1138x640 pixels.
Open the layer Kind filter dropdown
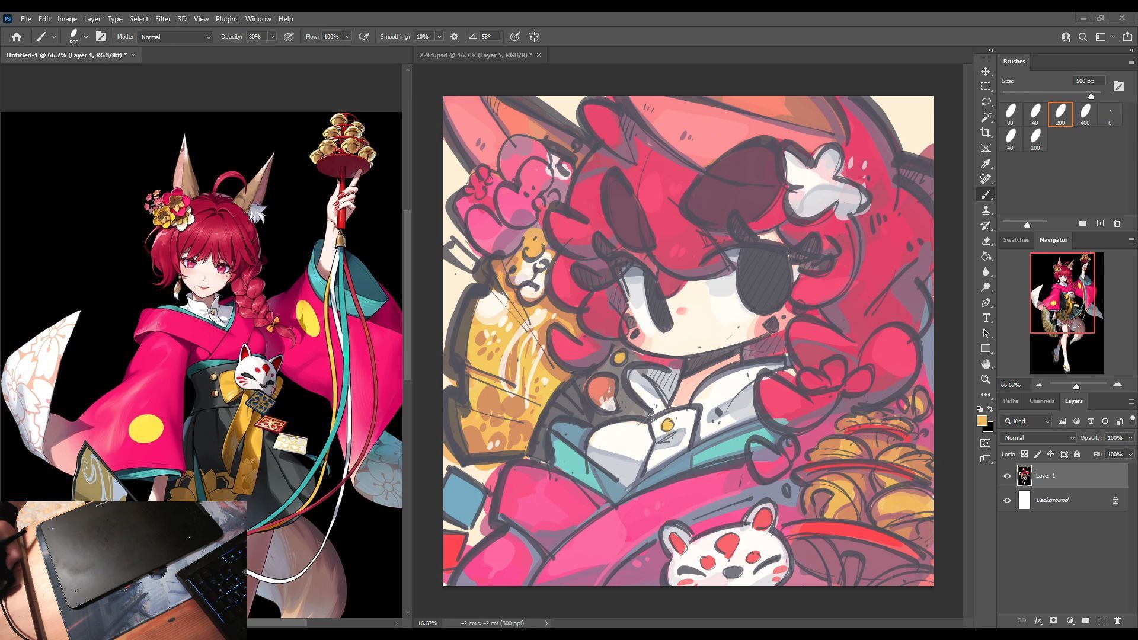tap(1027, 421)
